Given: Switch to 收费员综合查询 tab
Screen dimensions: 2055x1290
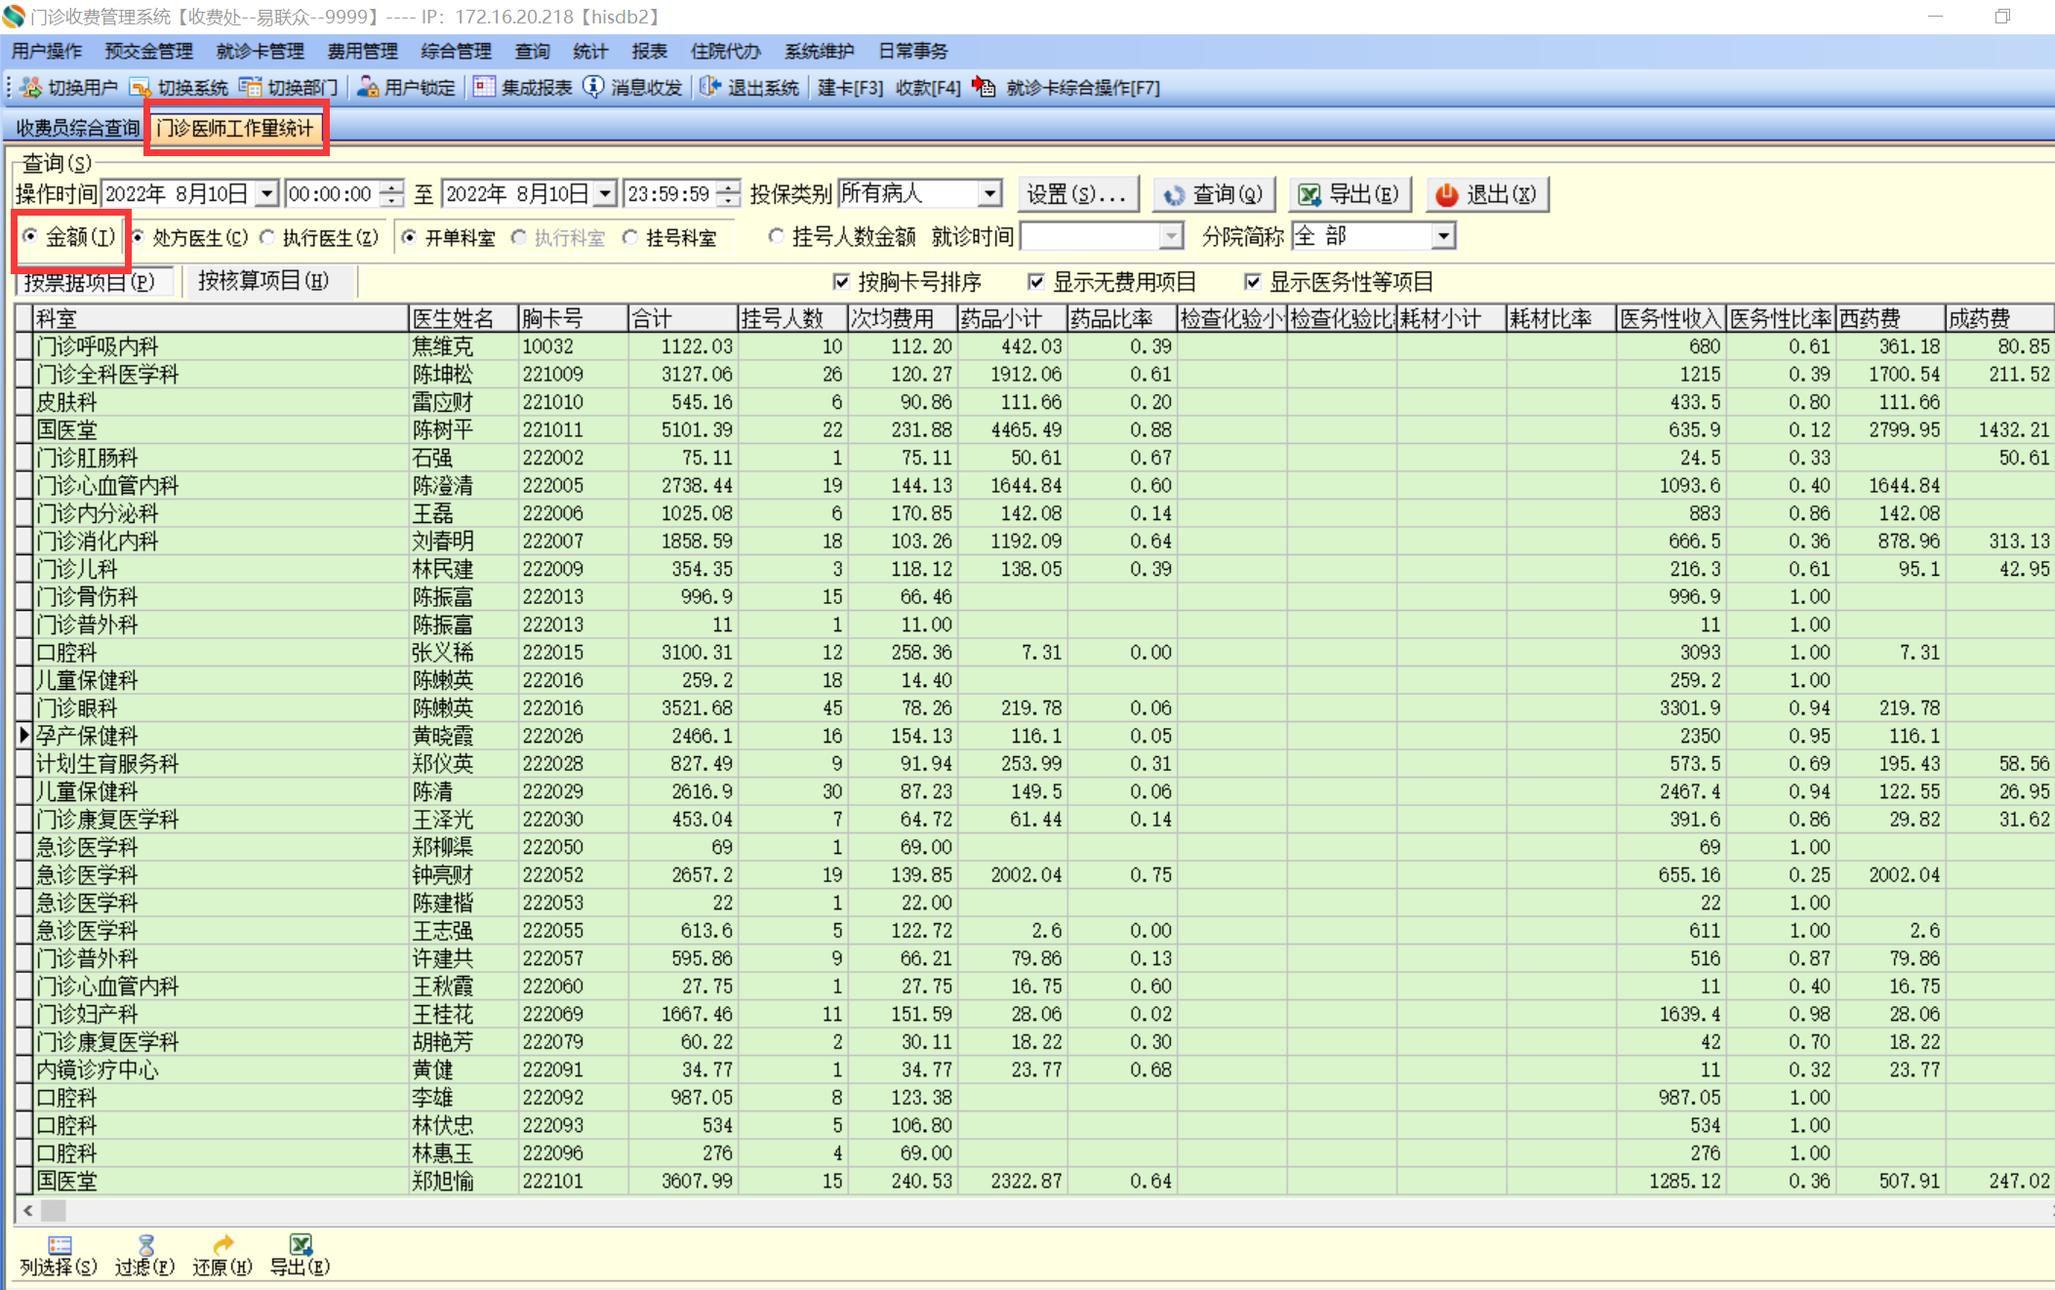Looking at the screenshot, I should (x=77, y=128).
